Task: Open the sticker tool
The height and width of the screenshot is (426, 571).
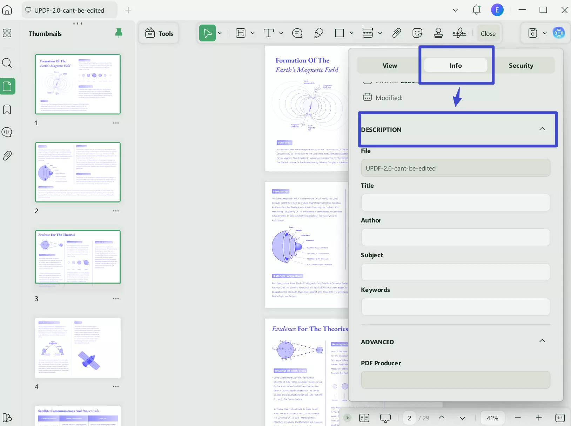Action: coord(417,33)
